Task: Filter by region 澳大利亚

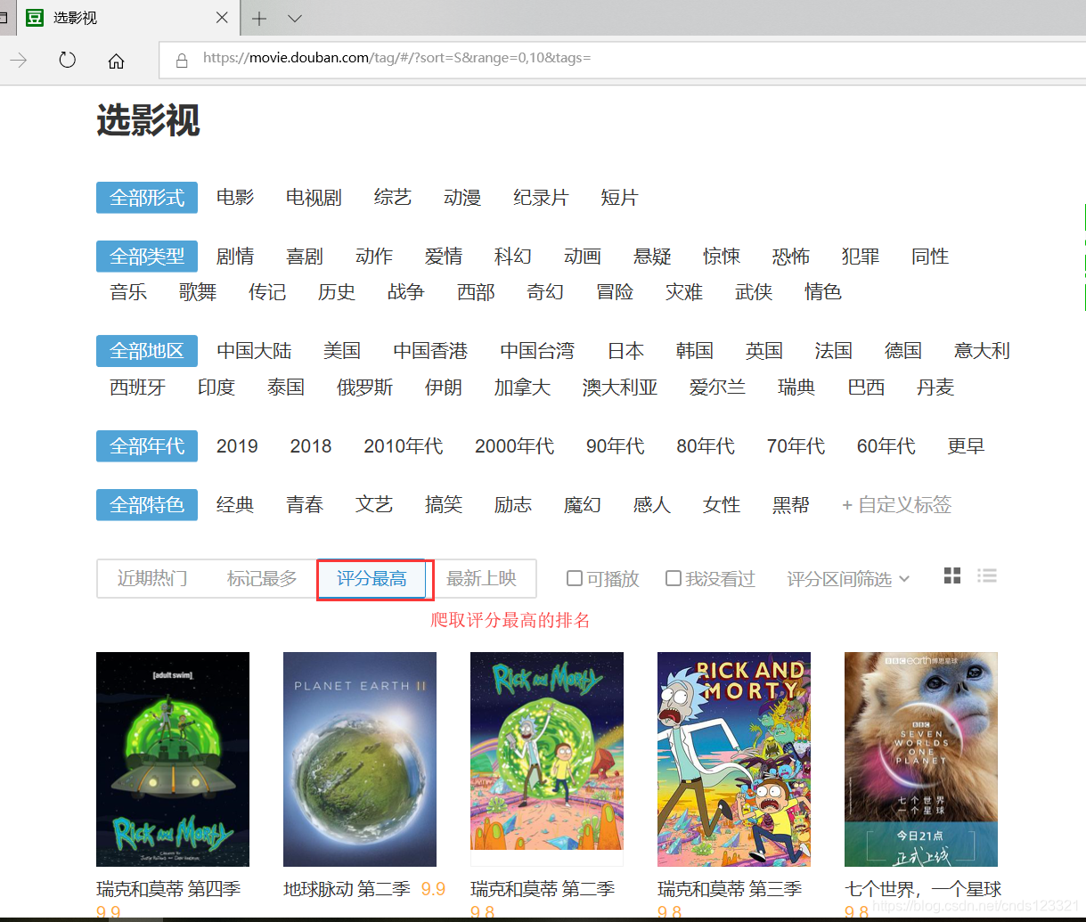Action: (620, 388)
